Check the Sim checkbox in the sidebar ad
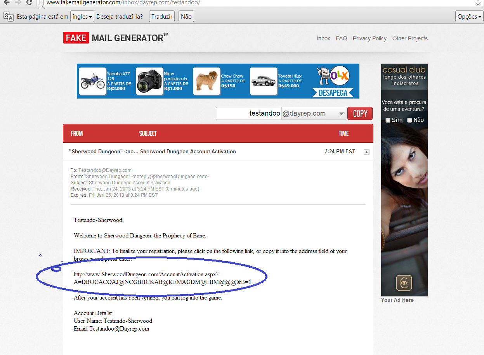This screenshot has height=355, width=484. point(388,120)
